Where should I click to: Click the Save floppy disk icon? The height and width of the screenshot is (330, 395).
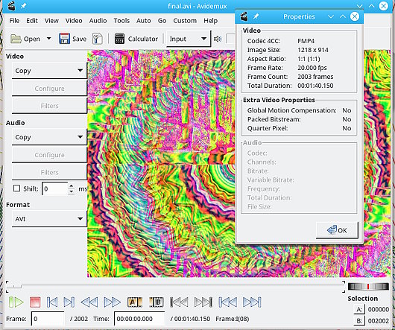click(64, 39)
